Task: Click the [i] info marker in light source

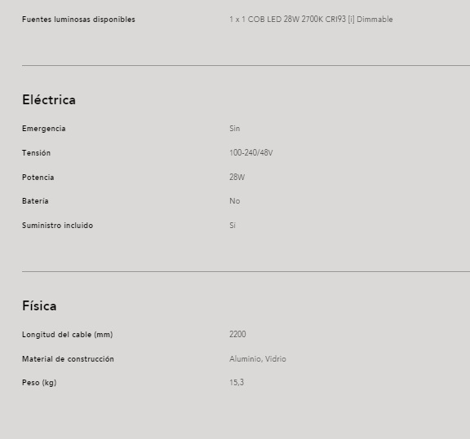Action: pyautogui.click(x=351, y=20)
